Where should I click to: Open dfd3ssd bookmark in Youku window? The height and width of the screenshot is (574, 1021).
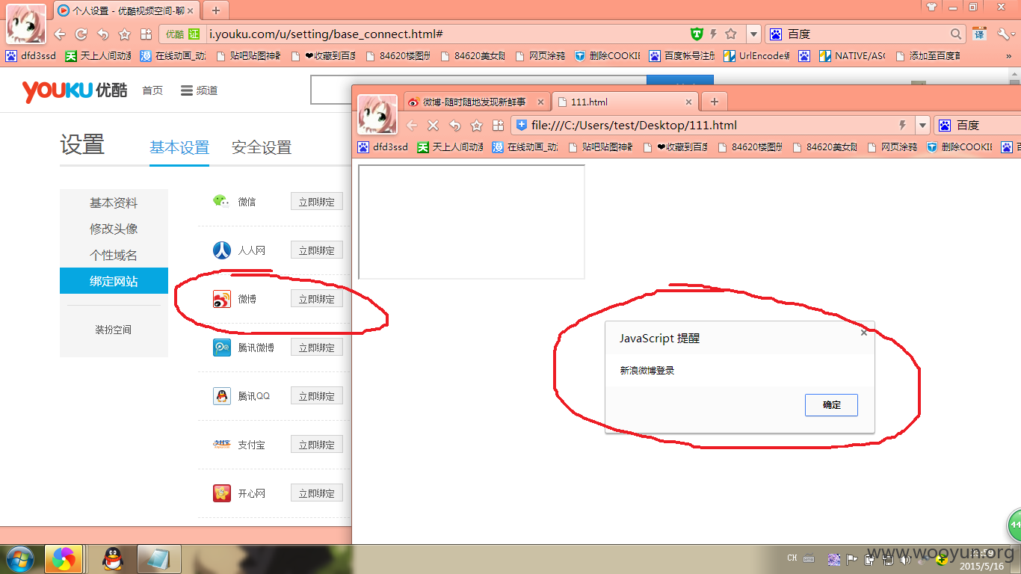point(31,55)
